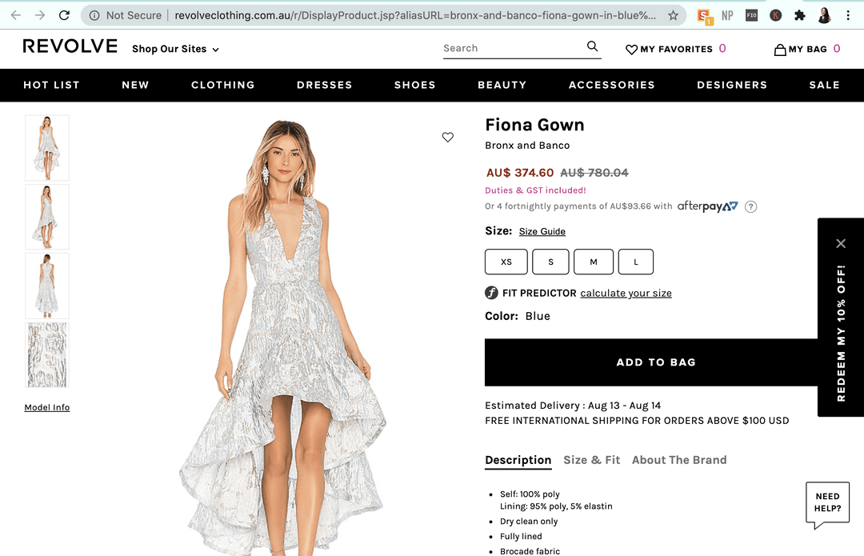Dismiss the Redeem 10% Off banner
Viewport: 864px width, 556px height.
840,243
